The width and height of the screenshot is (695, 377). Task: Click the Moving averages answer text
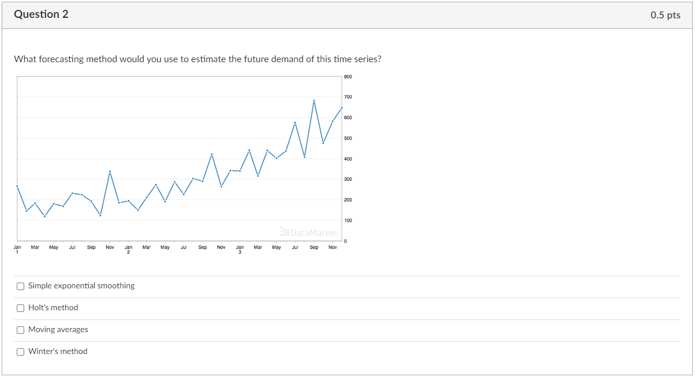click(x=58, y=329)
